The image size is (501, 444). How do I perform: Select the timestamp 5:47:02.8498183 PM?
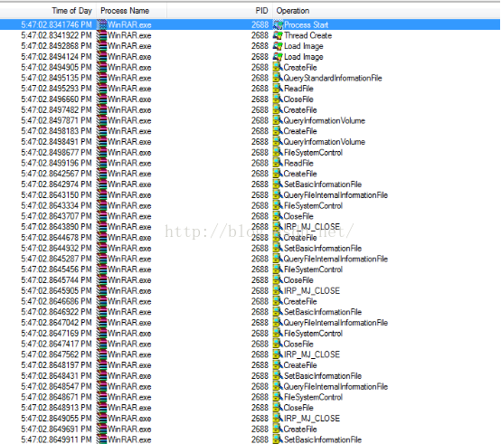point(56,131)
